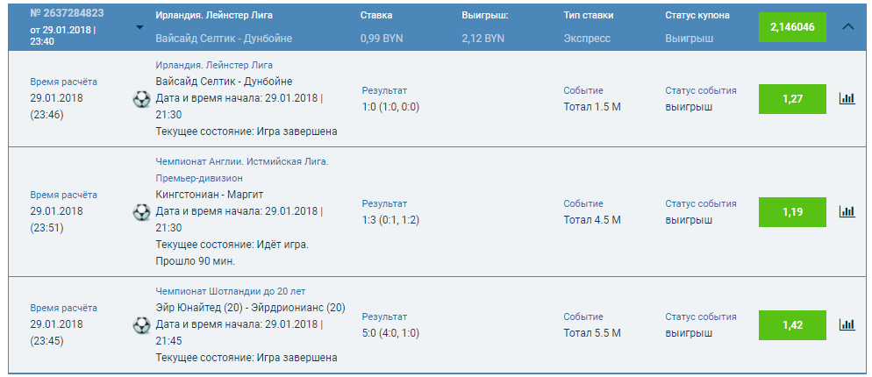Open Эйр Юнайтед (20) - Эйрдрионианс (20) link
This screenshot has width=872, height=377.
(x=250, y=308)
